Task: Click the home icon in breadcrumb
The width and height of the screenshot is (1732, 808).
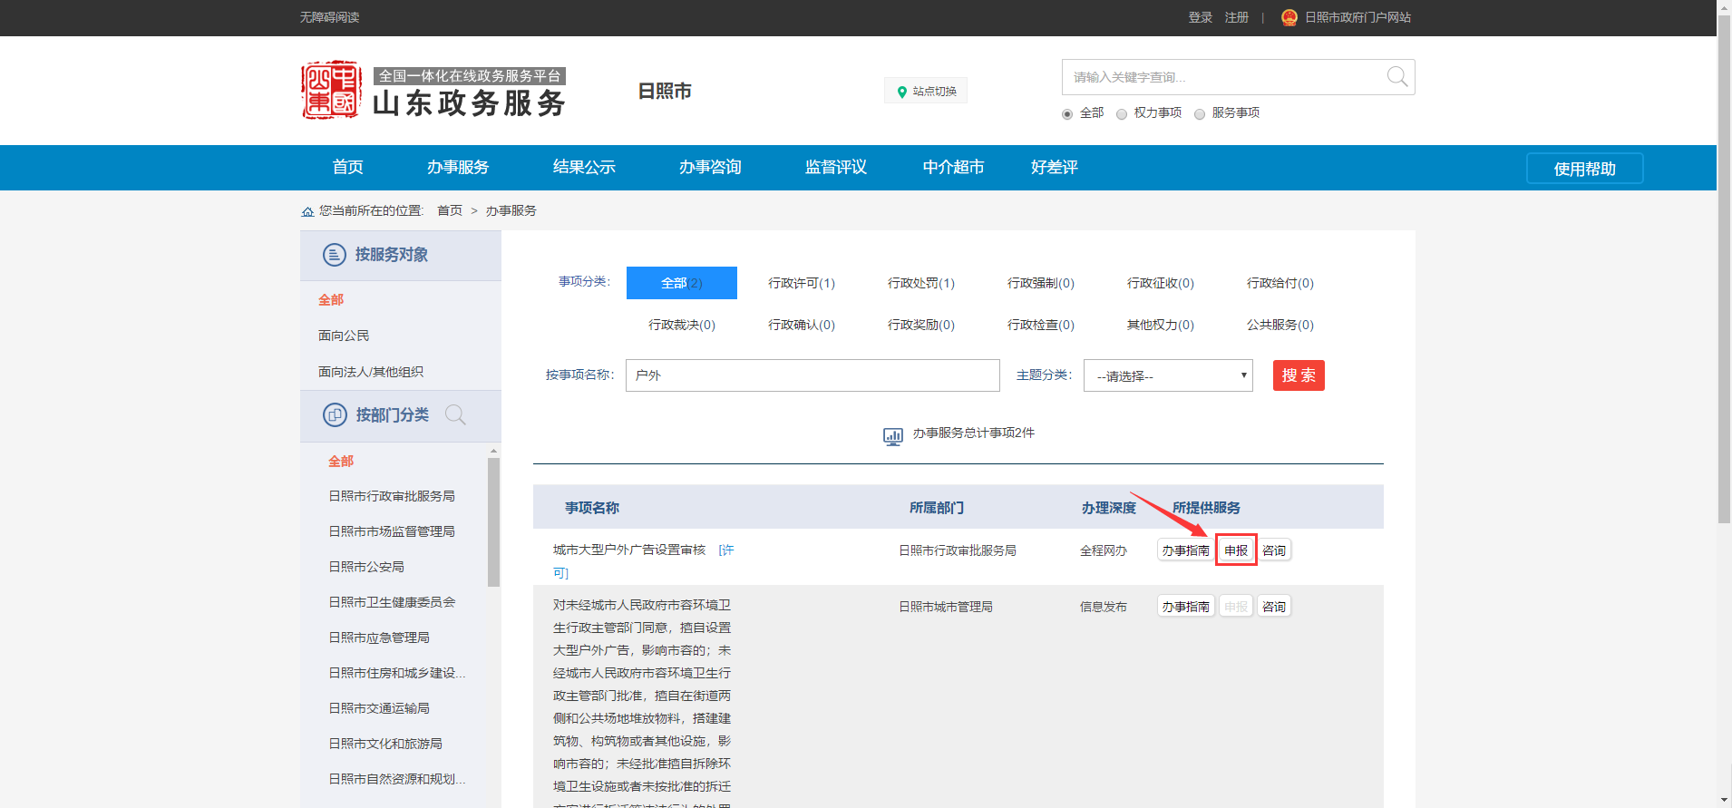Action: click(307, 211)
